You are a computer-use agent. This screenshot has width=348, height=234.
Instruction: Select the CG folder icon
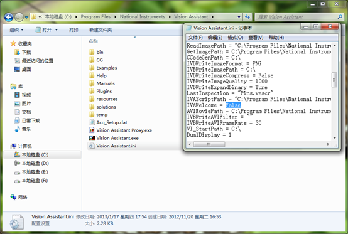click(x=92, y=60)
